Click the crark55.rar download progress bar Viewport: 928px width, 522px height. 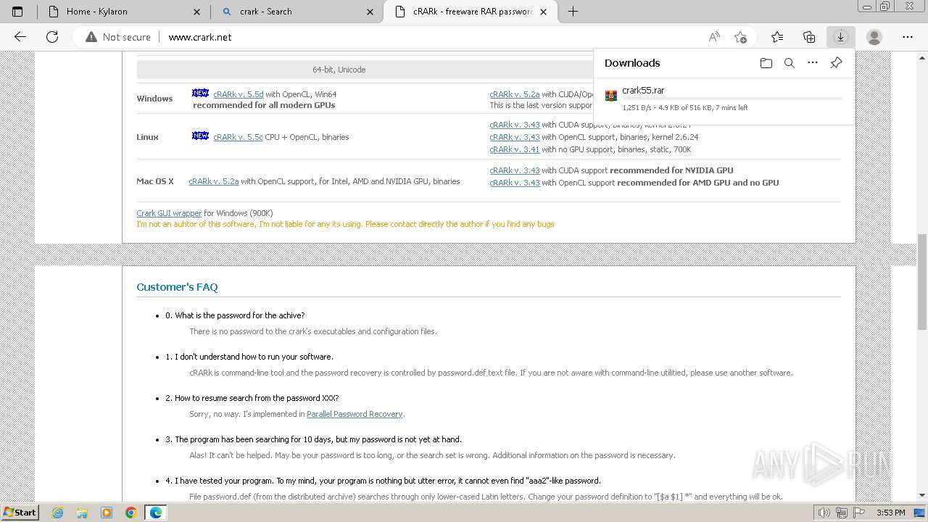[732, 99]
